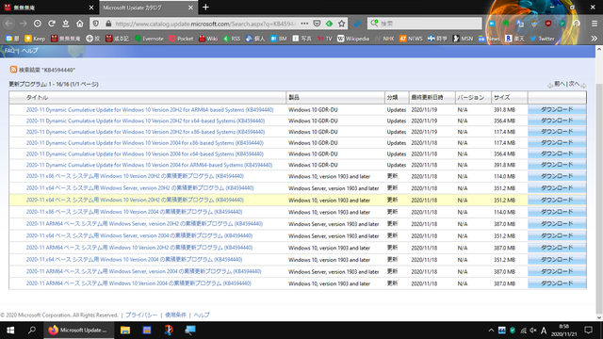The height and width of the screenshot is (339, 603).
Task: Sort table by サイズ column header
Action: (x=501, y=97)
